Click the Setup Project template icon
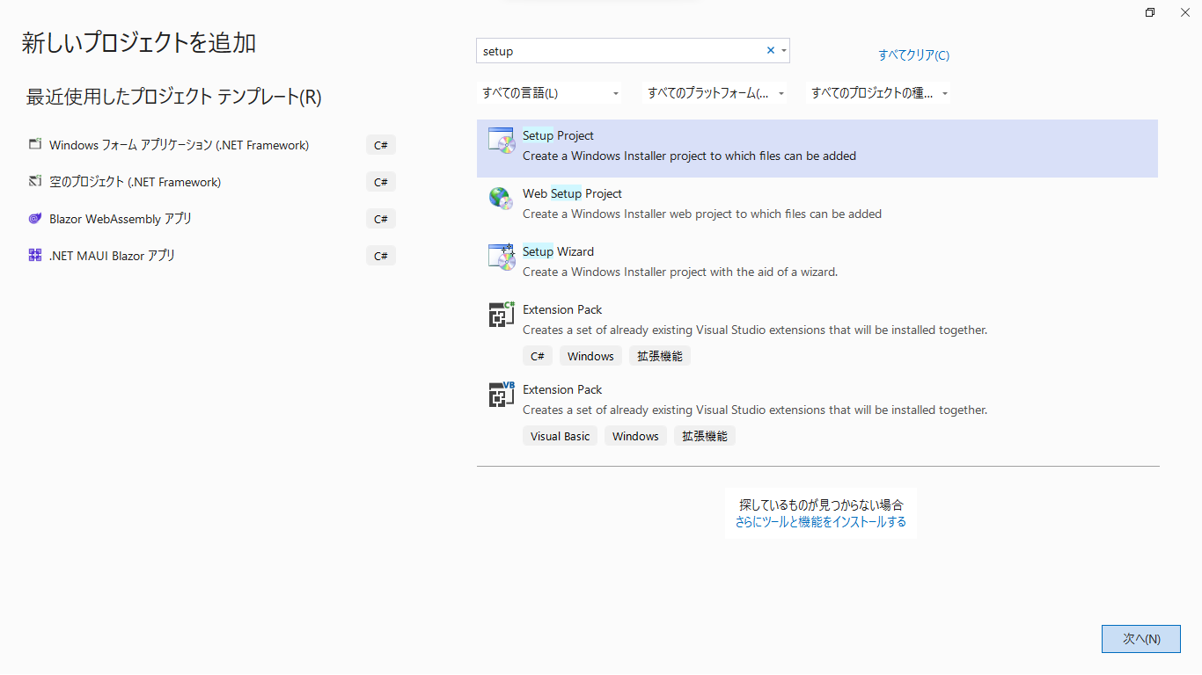Screen dimensions: 1202x675 [501, 141]
